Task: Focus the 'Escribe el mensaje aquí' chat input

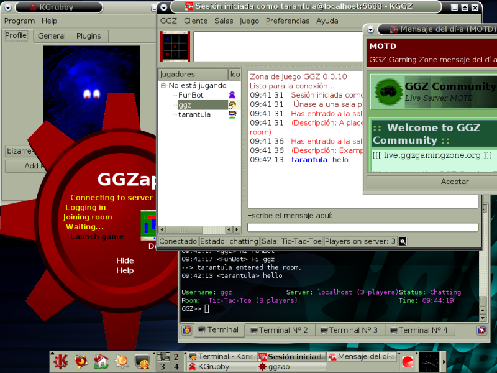Action: [x=363, y=227]
